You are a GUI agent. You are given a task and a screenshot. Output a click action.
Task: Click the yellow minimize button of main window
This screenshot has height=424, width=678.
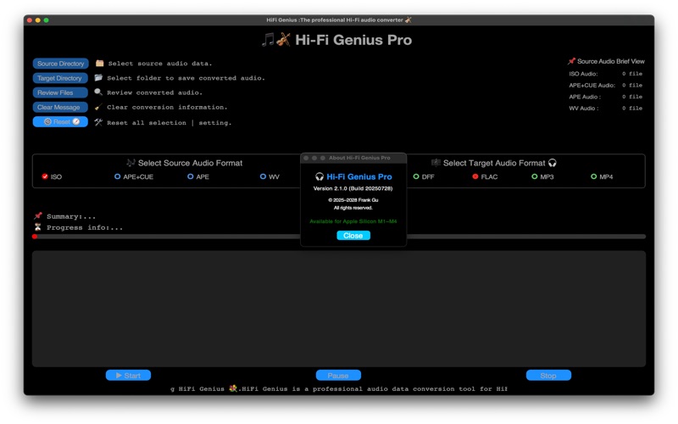[x=38, y=20]
